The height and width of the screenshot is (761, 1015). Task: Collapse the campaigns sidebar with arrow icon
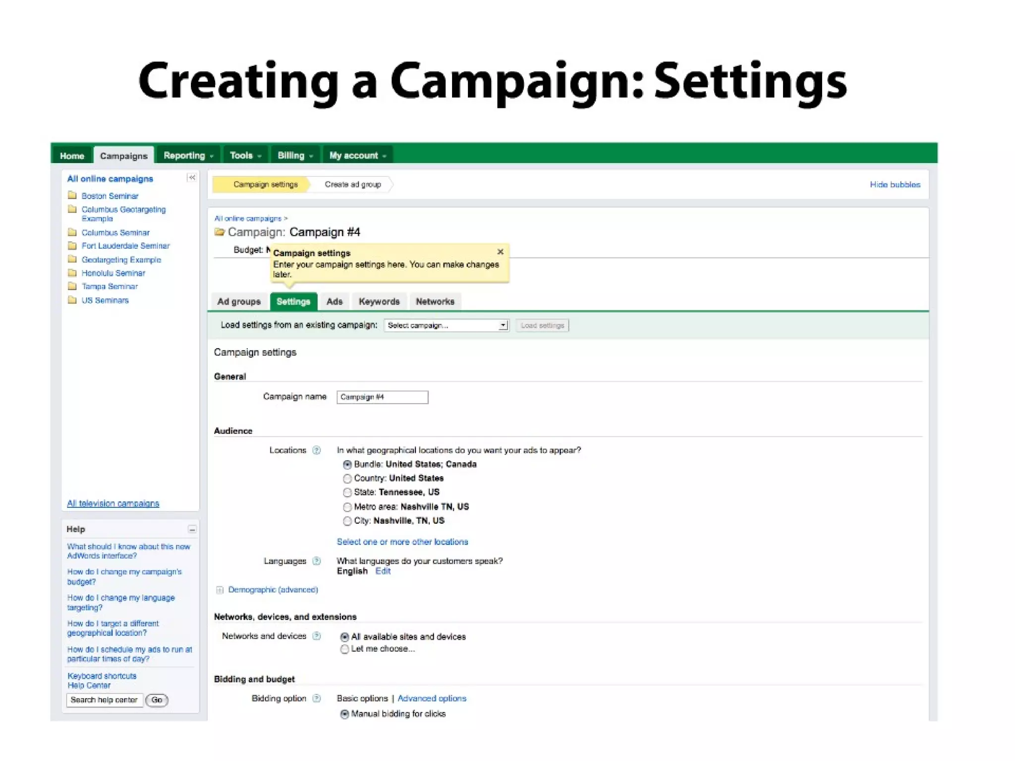(x=192, y=178)
